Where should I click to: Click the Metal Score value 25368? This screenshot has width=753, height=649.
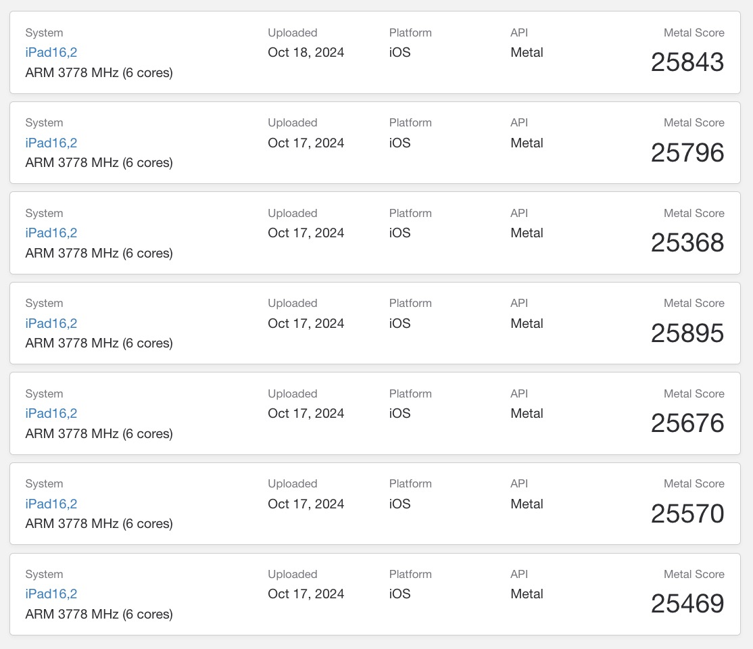click(687, 243)
